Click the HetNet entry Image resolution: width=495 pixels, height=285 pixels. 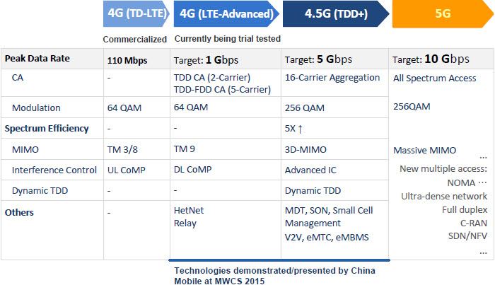click(189, 211)
